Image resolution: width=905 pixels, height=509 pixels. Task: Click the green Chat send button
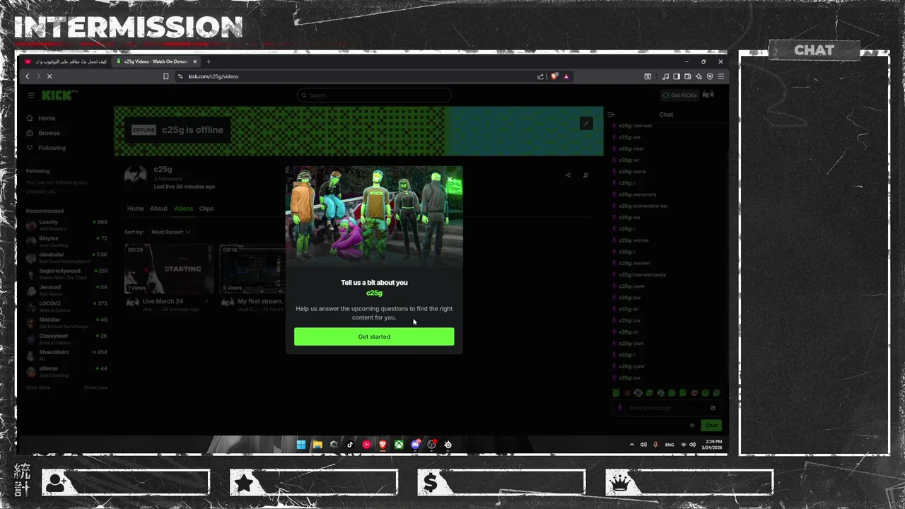point(711,425)
